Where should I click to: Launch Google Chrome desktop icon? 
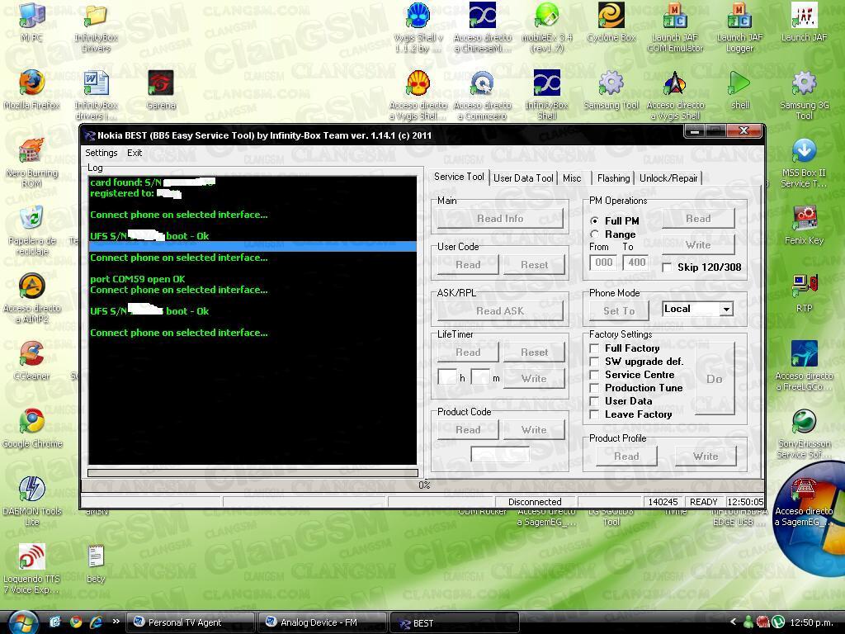32,428
